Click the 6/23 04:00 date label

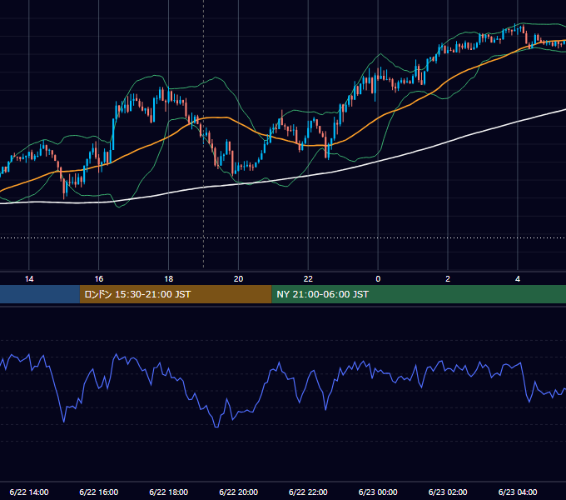coord(518,492)
